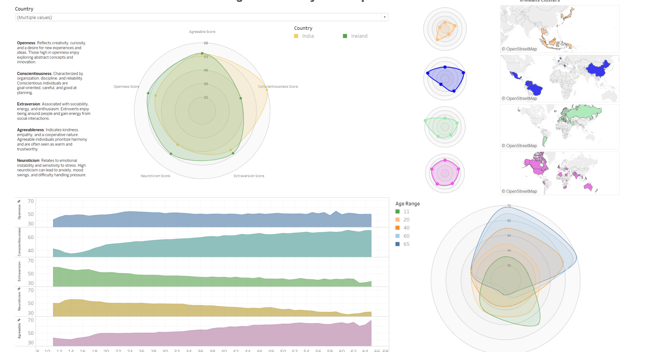The width and height of the screenshot is (660, 352).
Task: Click the pin icon beside the Agreeable axis
Action: [19, 320]
